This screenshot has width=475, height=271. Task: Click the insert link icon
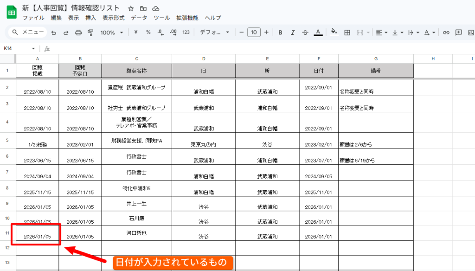pos(446,32)
